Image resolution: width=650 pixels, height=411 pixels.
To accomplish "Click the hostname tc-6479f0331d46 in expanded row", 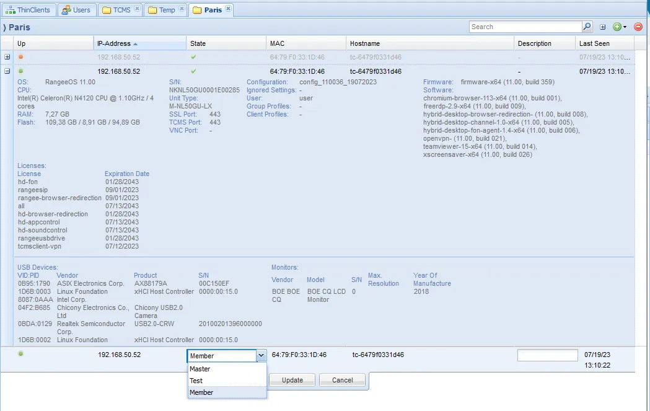I will coord(376,71).
